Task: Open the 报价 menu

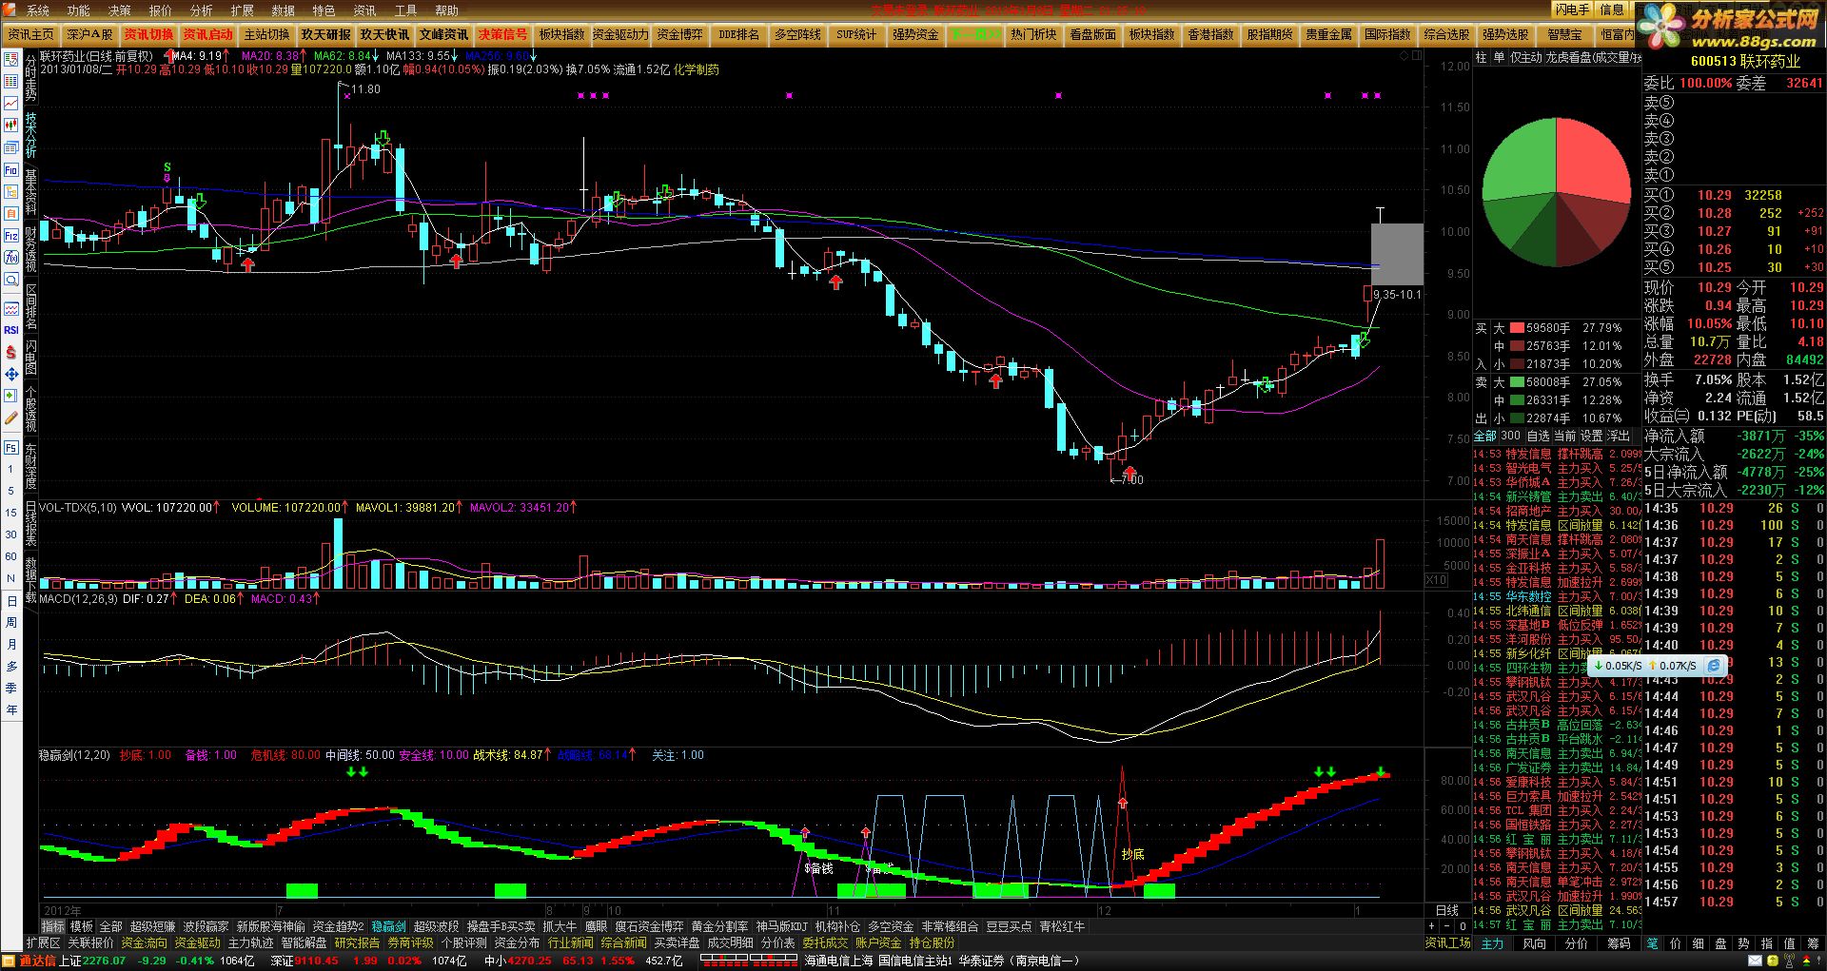Action: tap(161, 10)
